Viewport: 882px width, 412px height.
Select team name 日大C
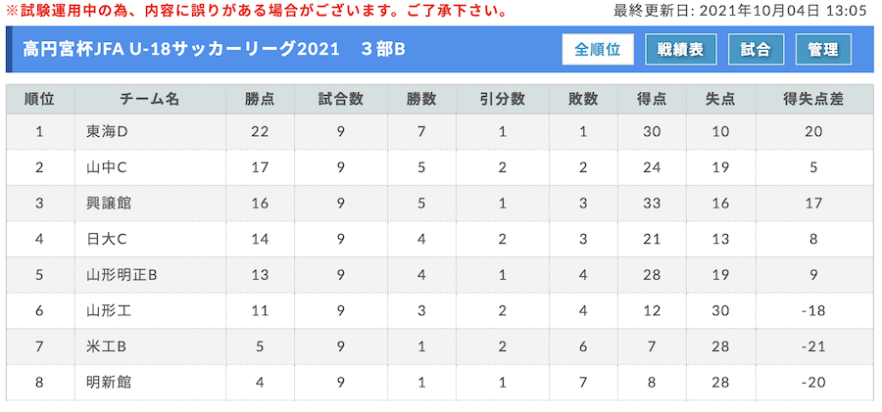pos(107,240)
